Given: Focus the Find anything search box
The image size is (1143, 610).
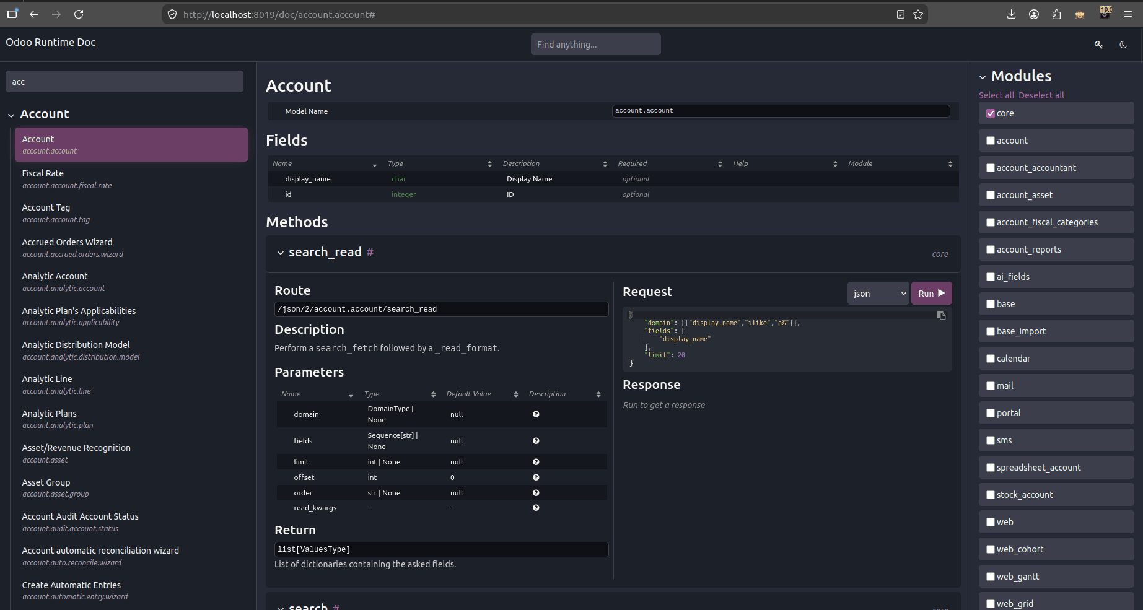Looking at the screenshot, I should 595,45.
